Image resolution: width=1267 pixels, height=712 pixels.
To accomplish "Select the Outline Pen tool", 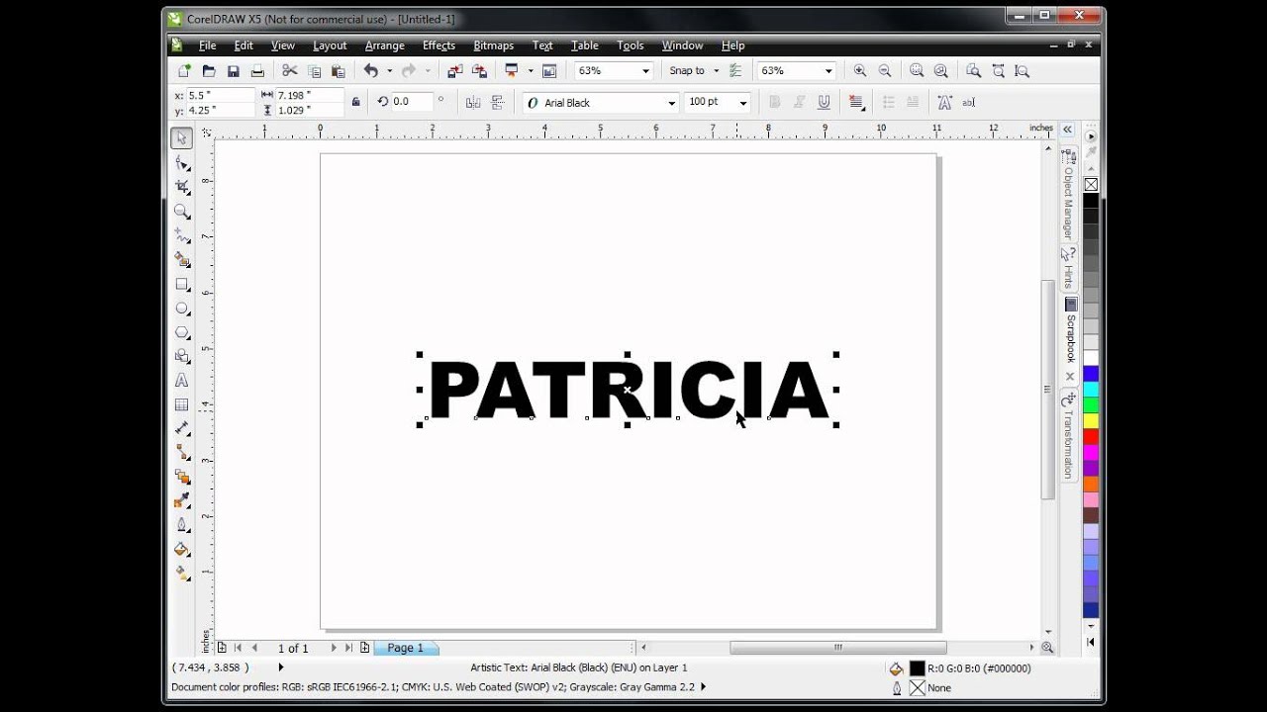I will pyautogui.click(x=182, y=525).
